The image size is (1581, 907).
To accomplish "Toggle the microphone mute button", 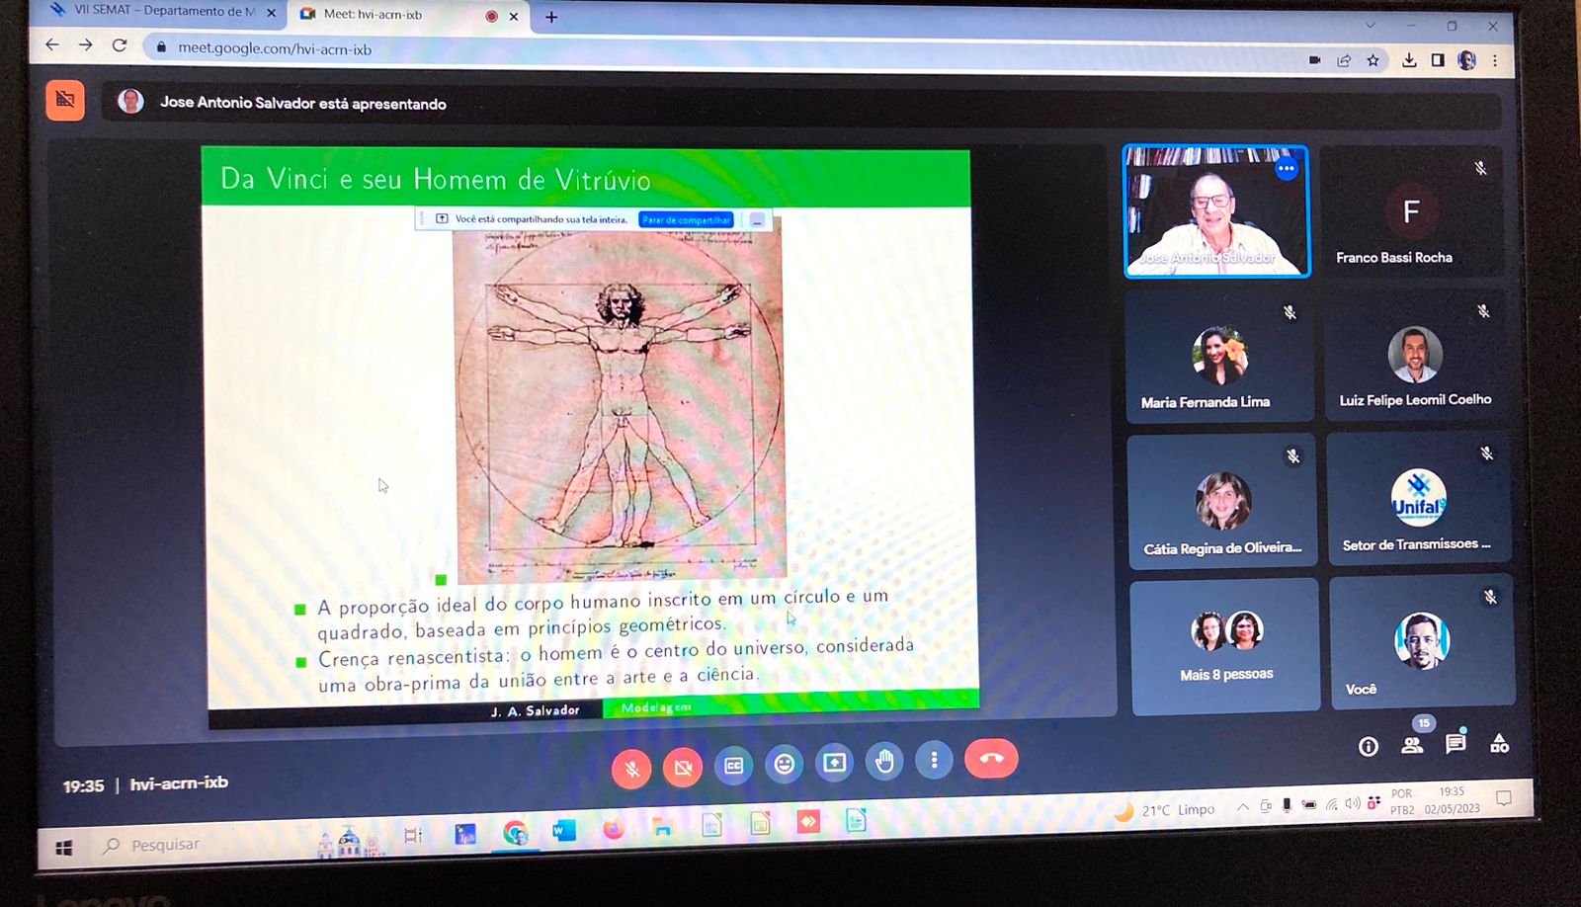I will tap(631, 768).
